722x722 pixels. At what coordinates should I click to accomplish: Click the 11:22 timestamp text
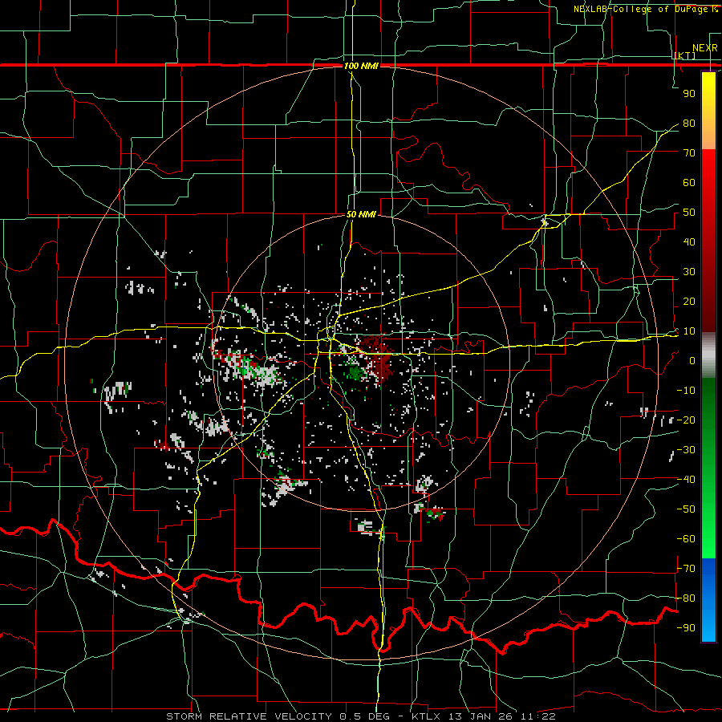[539, 716]
